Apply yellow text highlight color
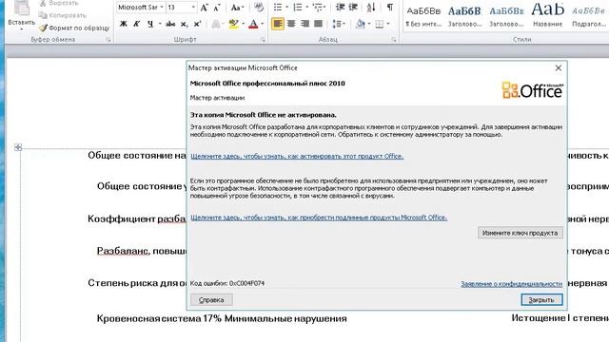 click(x=233, y=24)
